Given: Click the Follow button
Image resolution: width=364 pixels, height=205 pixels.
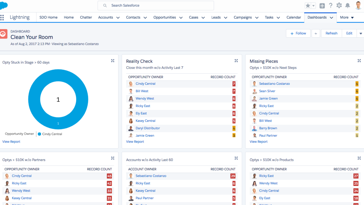Looking at the screenshot, I should 298,33.
